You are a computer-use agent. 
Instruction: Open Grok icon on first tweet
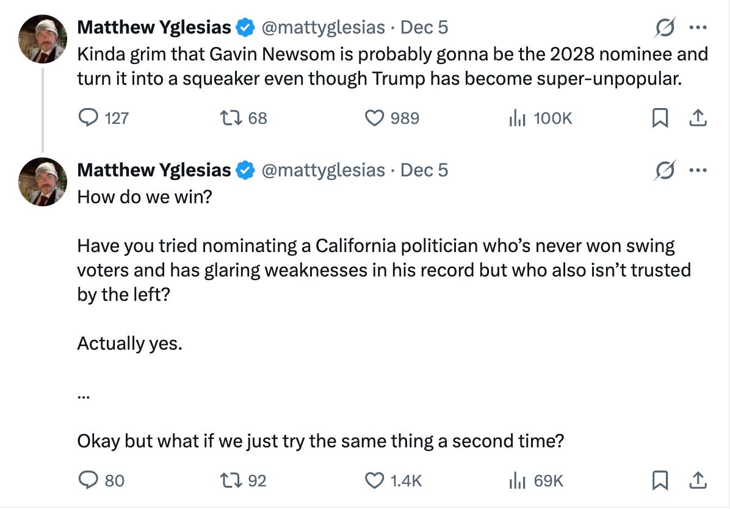(665, 28)
